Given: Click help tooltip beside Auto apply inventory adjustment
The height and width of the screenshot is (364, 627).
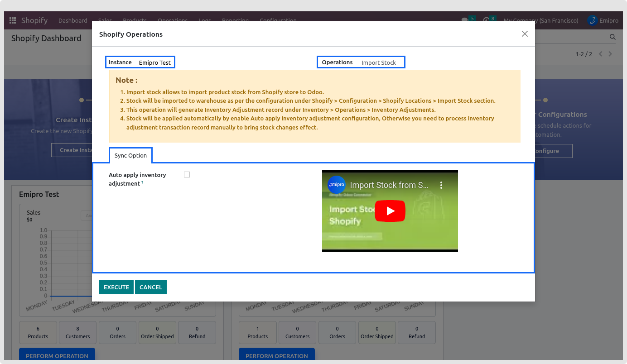Looking at the screenshot, I should [x=142, y=182].
